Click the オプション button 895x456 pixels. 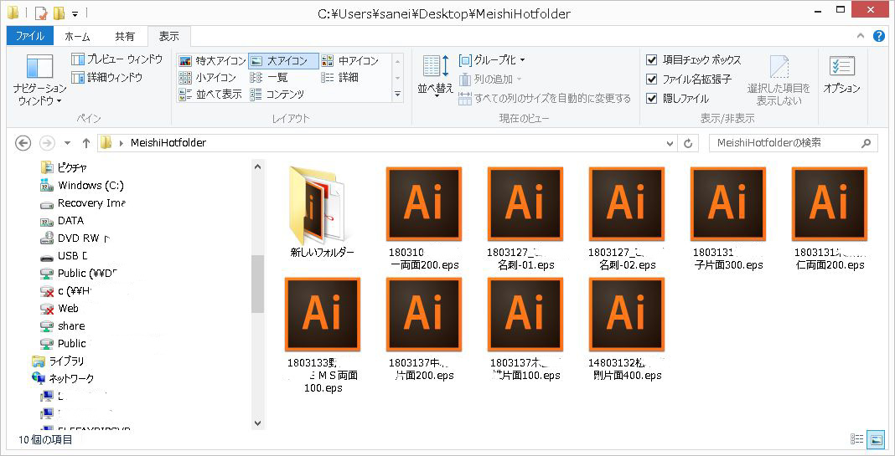[841, 74]
